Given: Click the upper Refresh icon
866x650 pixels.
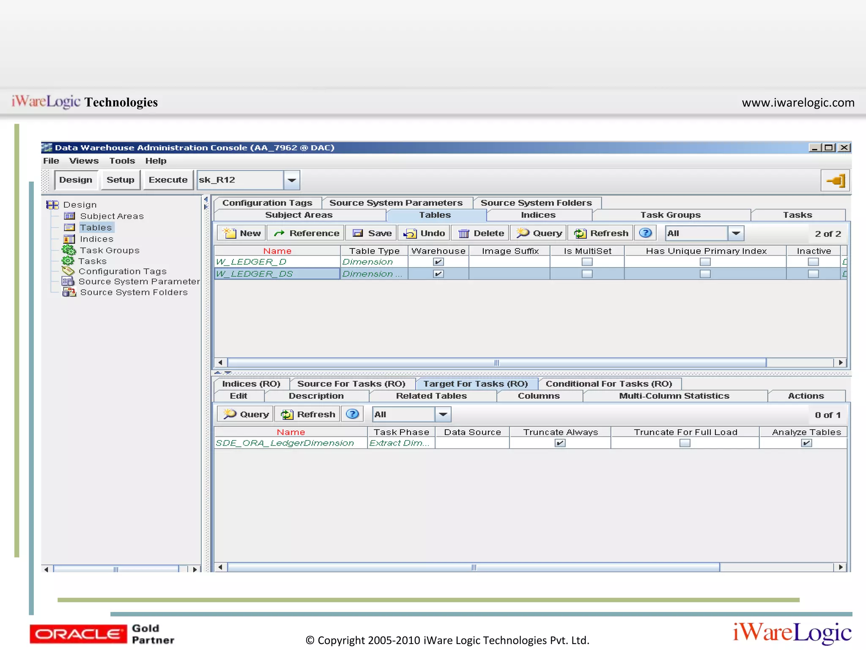Looking at the screenshot, I should point(580,233).
